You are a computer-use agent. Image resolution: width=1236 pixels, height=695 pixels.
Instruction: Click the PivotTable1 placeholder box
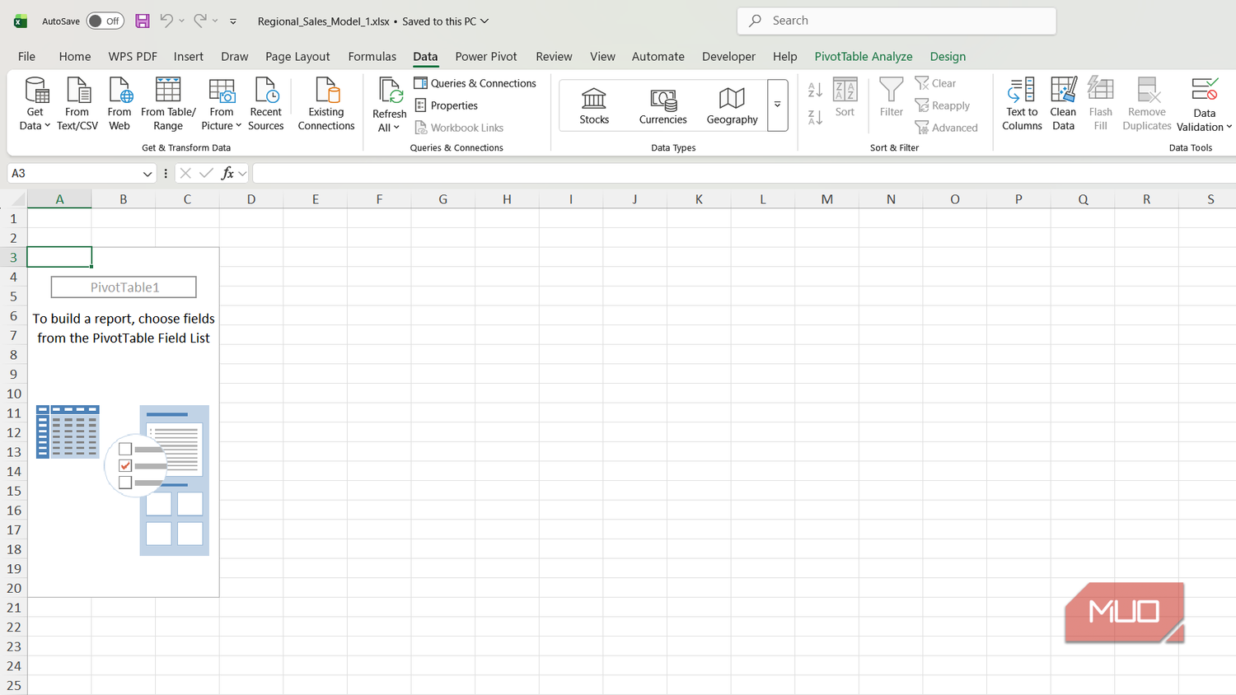[124, 287]
